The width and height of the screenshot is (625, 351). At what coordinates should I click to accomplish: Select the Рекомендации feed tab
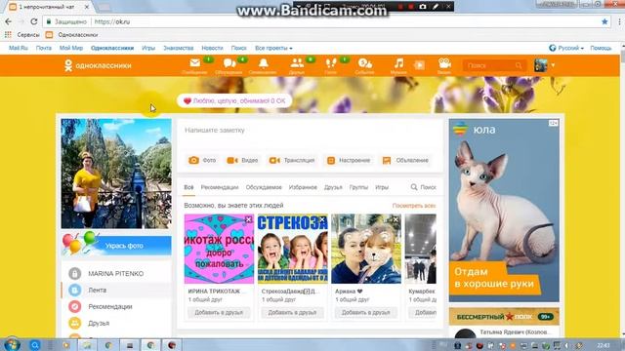click(x=220, y=187)
